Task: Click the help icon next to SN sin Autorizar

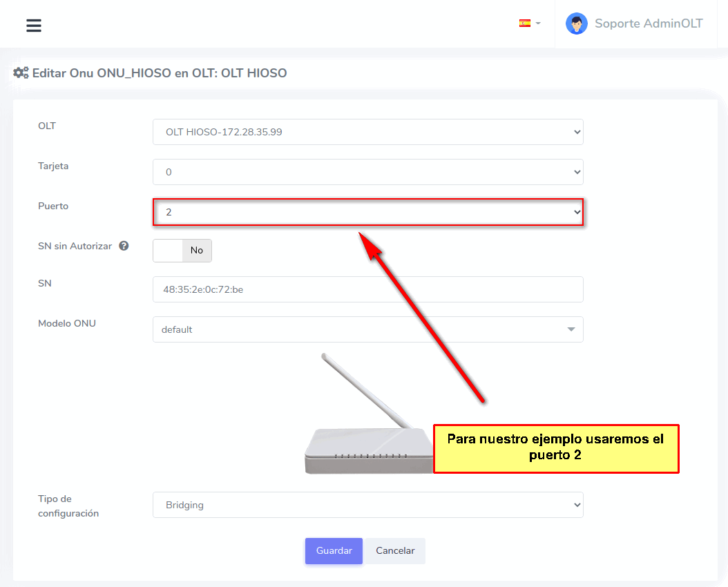Action: (x=124, y=245)
